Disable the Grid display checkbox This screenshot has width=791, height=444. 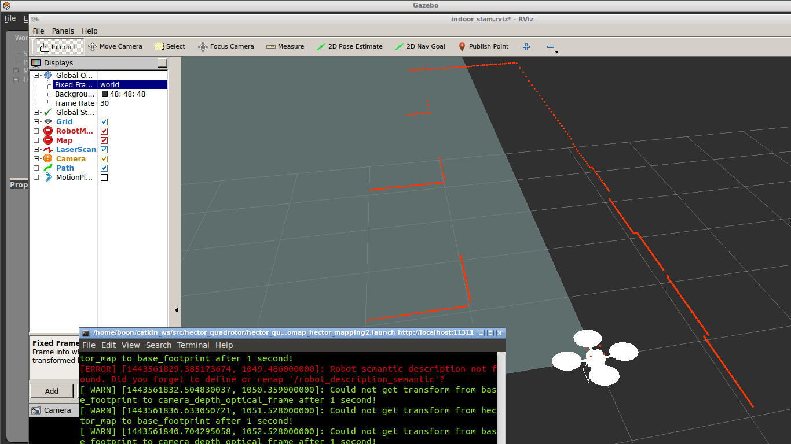pos(104,122)
